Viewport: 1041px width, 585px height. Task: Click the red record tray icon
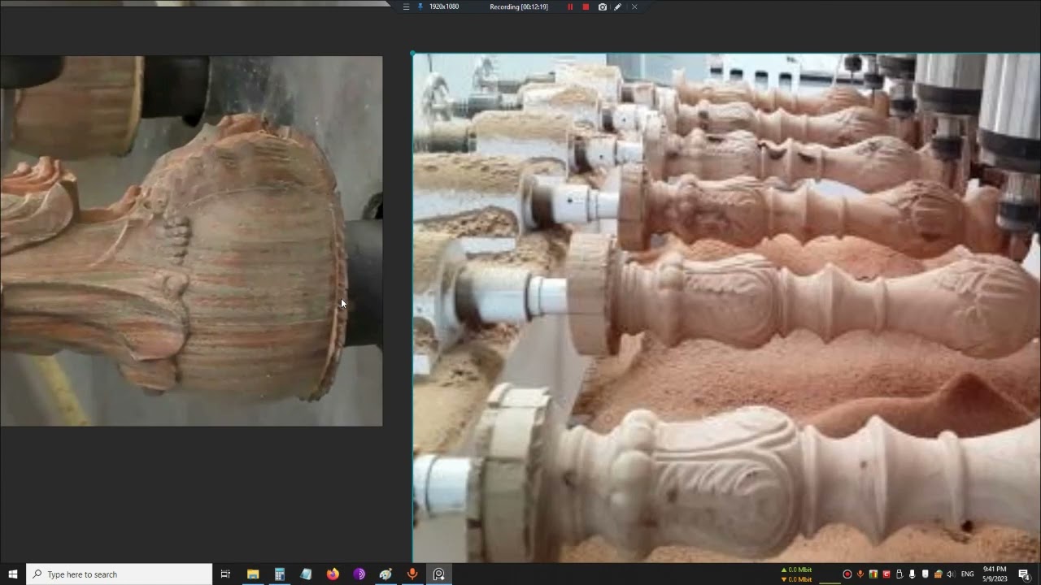coord(847,574)
